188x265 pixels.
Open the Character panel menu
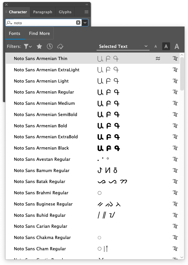click(x=86, y=12)
